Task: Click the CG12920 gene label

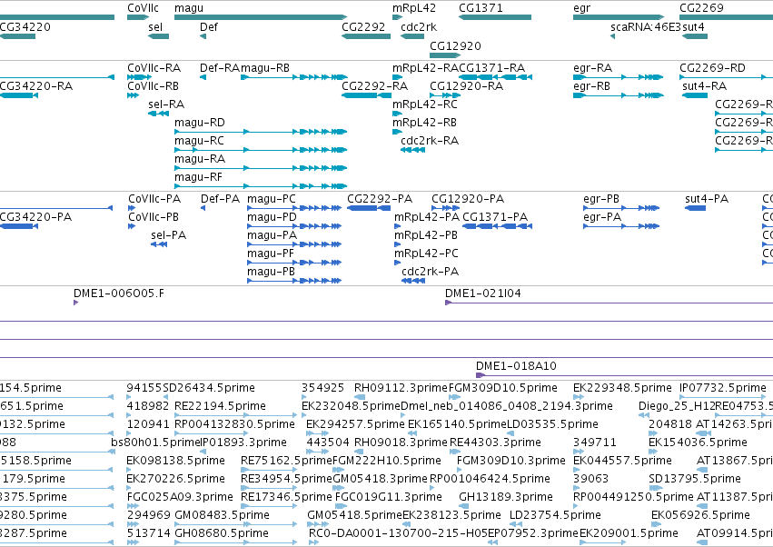Action: click(455, 45)
